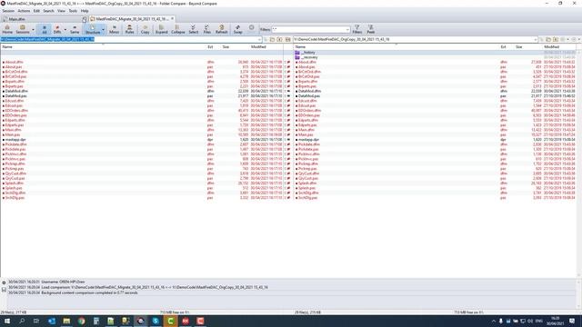Open the Session menu
This screenshot has height=327, width=582.
point(8,11)
